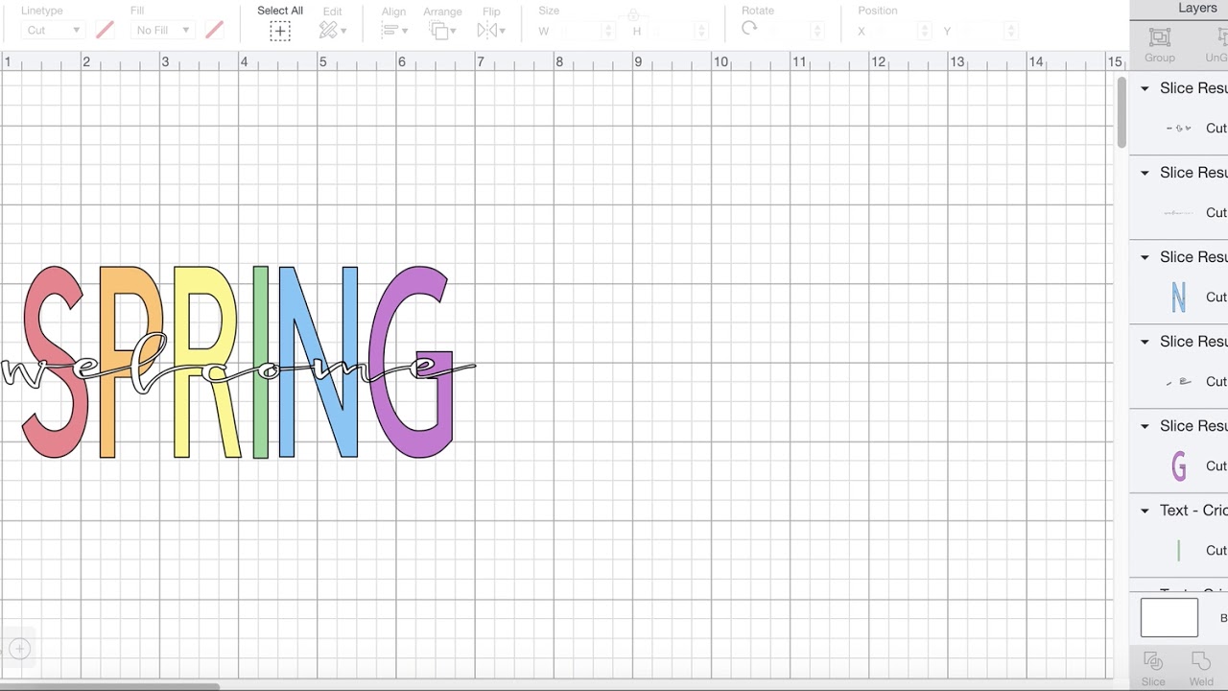The height and width of the screenshot is (691, 1228).
Task: Open the Align options
Action: pyautogui.click(x=393, y=31)
